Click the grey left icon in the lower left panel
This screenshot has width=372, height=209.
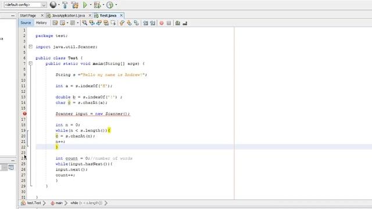(4, 167)
